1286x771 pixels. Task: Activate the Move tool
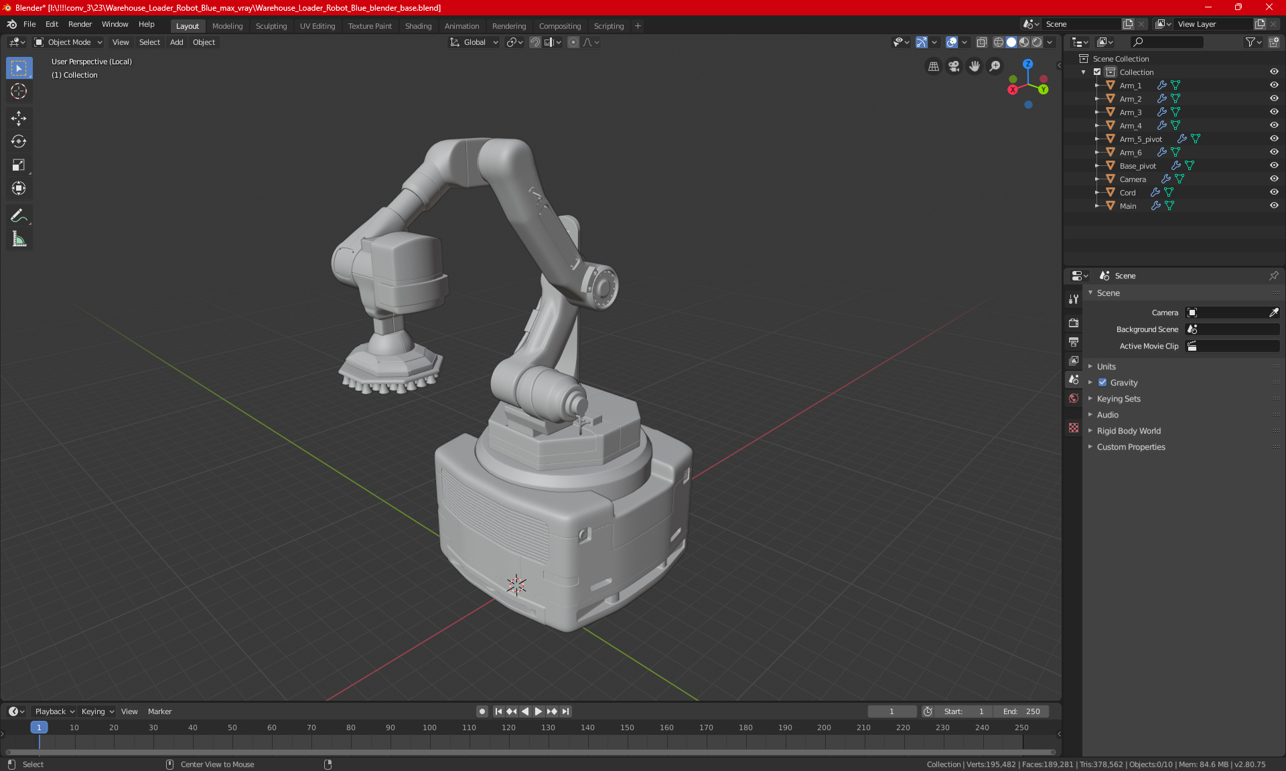pyautogui.click(x=19, y=118)
